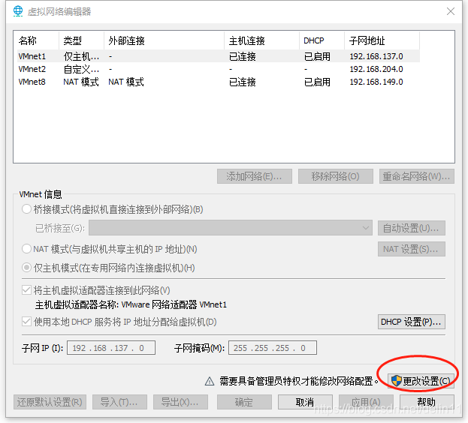Click 已启用 DHCP cell for VMnet8
The width and height of the screenshot is (468, 423).
[x=317, y=82]
